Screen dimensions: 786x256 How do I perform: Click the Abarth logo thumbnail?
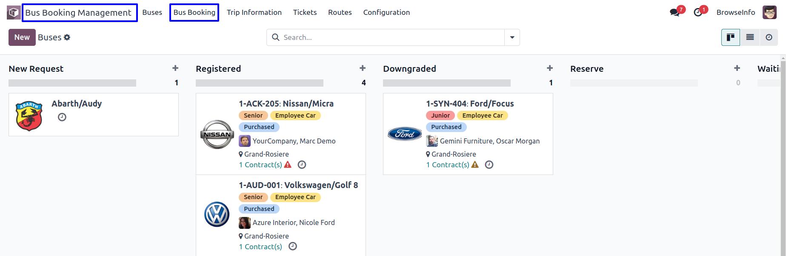point(29,116)
